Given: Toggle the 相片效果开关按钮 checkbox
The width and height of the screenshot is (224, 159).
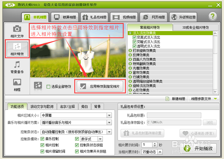Looking at the screenshot, I should pos(77,151).
